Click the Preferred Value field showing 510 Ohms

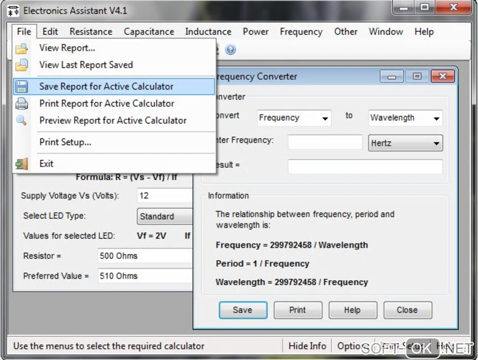click(145, 276)
